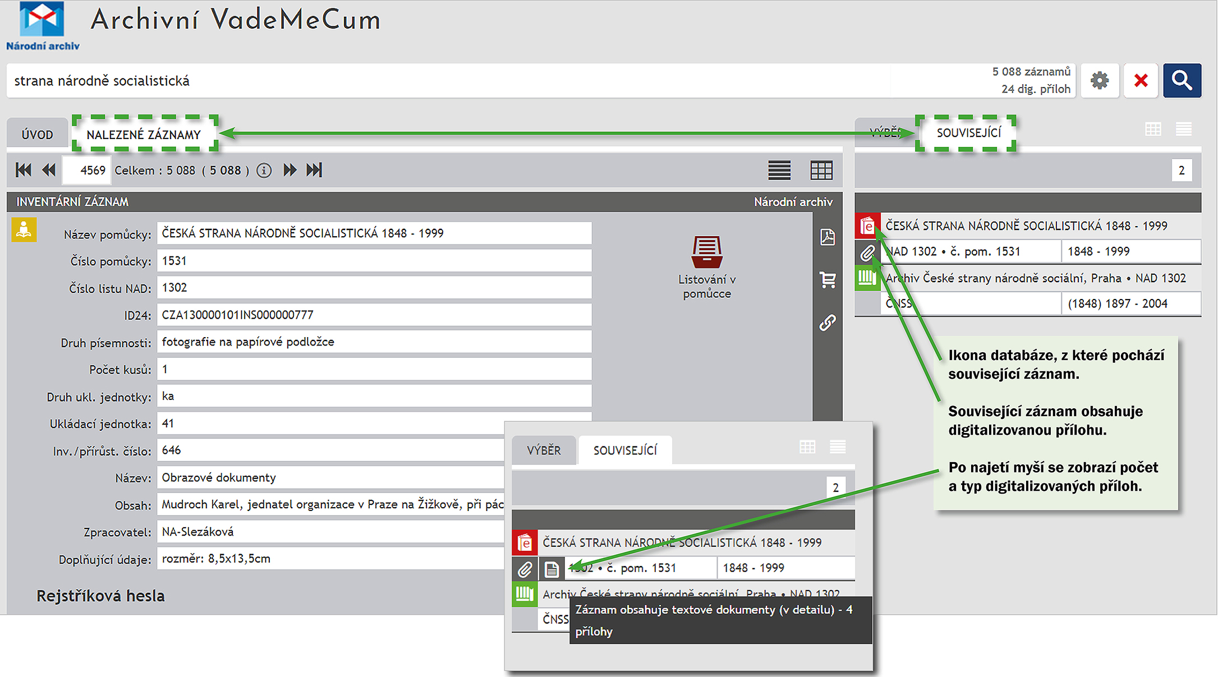Click related cell NAD 1302 č. pom. 1531
Viewport: 1218px width, 677px height.
971,252
